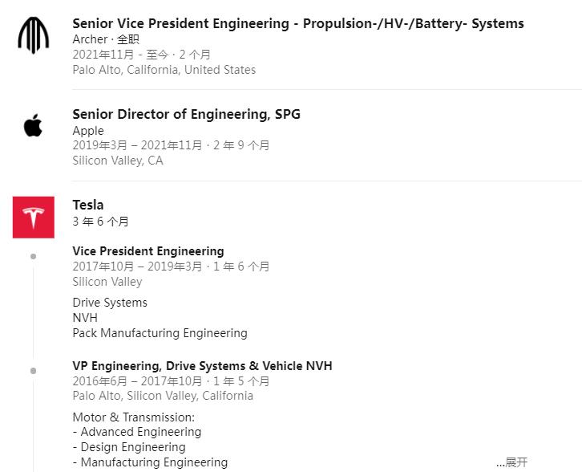This screenshot has height=472, width=582.
Task: Expand description with 展开 link
Action: [x=511, y=462]
